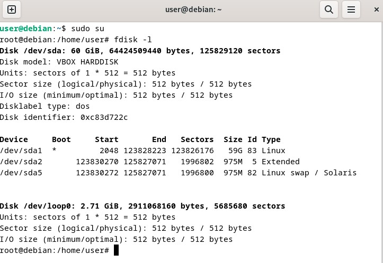Click the 'fdisk -l' command text
The width and height of the screenshot is (383, 263).
click(x=133, y=40)
